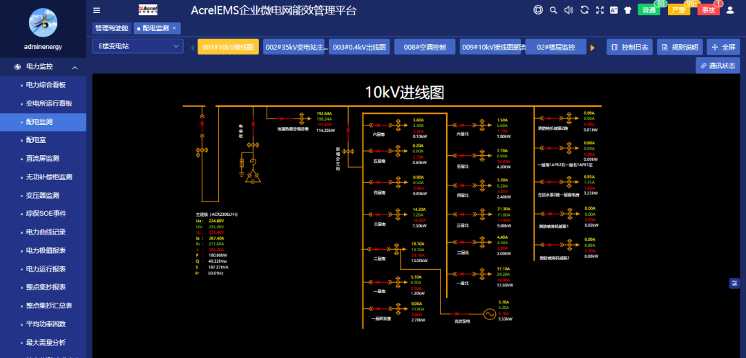Click the globe icon beside 电力监控
The width and height of the screenshot is (746, 358).
click(17, 67)
